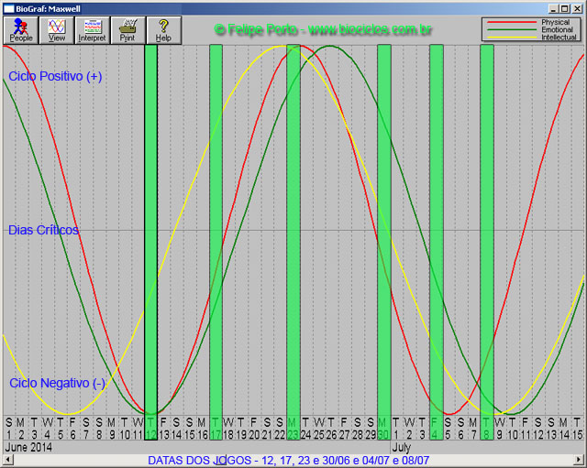Click the Print toolbar button

point(127,30)
